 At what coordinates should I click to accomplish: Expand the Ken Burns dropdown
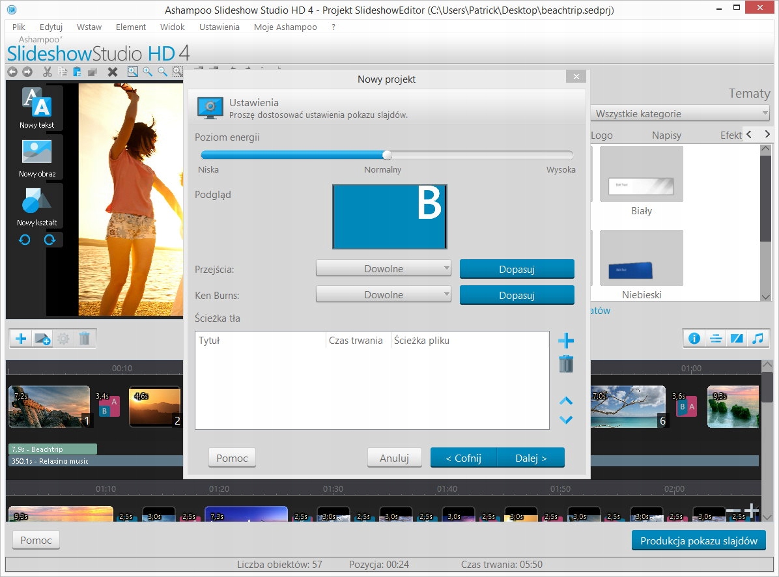pyautogui.click(x=384, y=294)
